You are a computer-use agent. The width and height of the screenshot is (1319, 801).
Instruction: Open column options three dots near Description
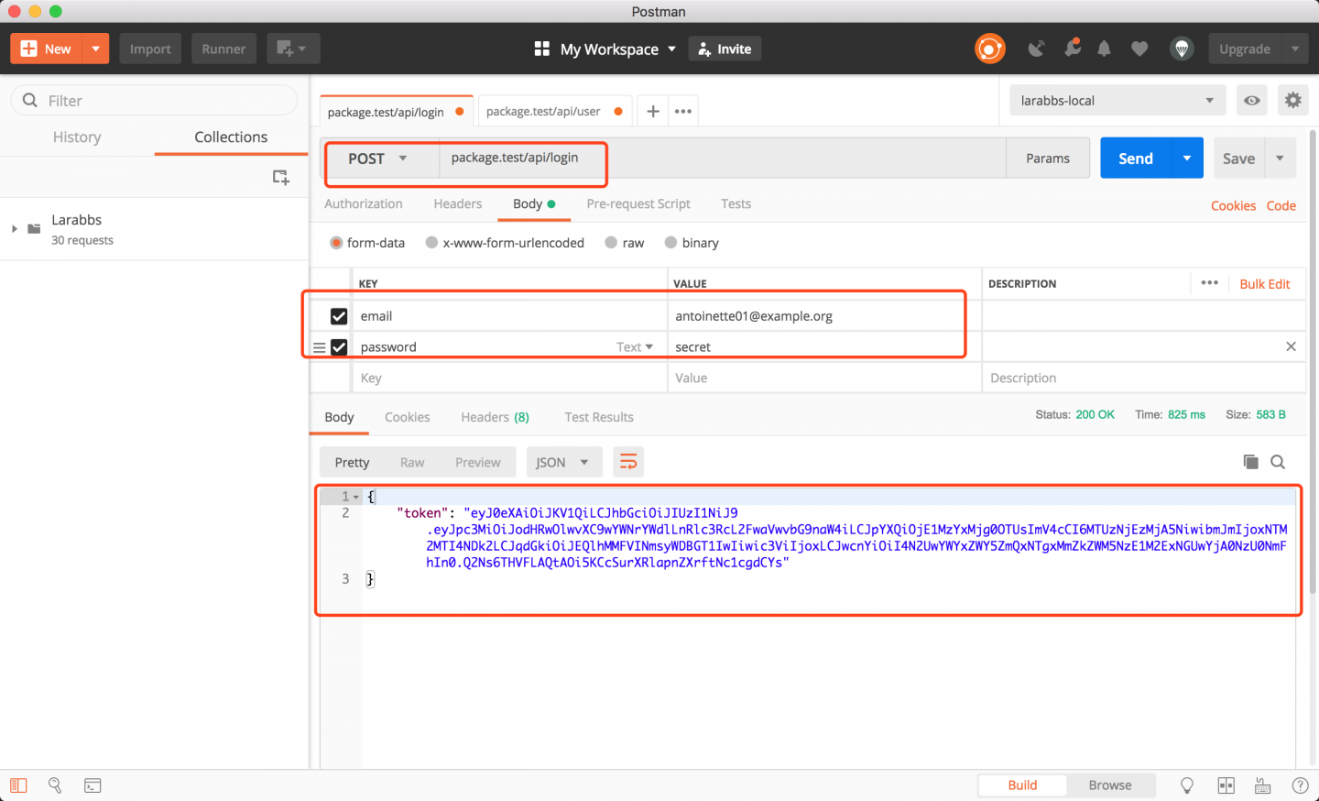pos(1209,283)
